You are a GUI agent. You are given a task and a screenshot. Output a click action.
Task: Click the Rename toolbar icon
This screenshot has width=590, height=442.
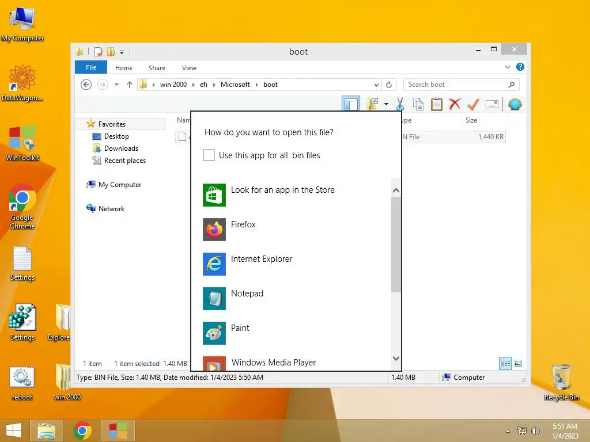click(x=492, y=104)
